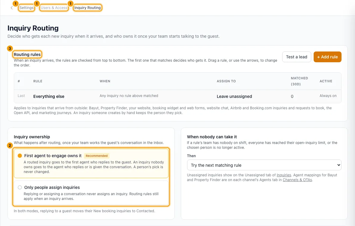This screenshot has width=355, height=226.
Task: Click the Inquiry ownership heading
Action: [x=32, y=137]
